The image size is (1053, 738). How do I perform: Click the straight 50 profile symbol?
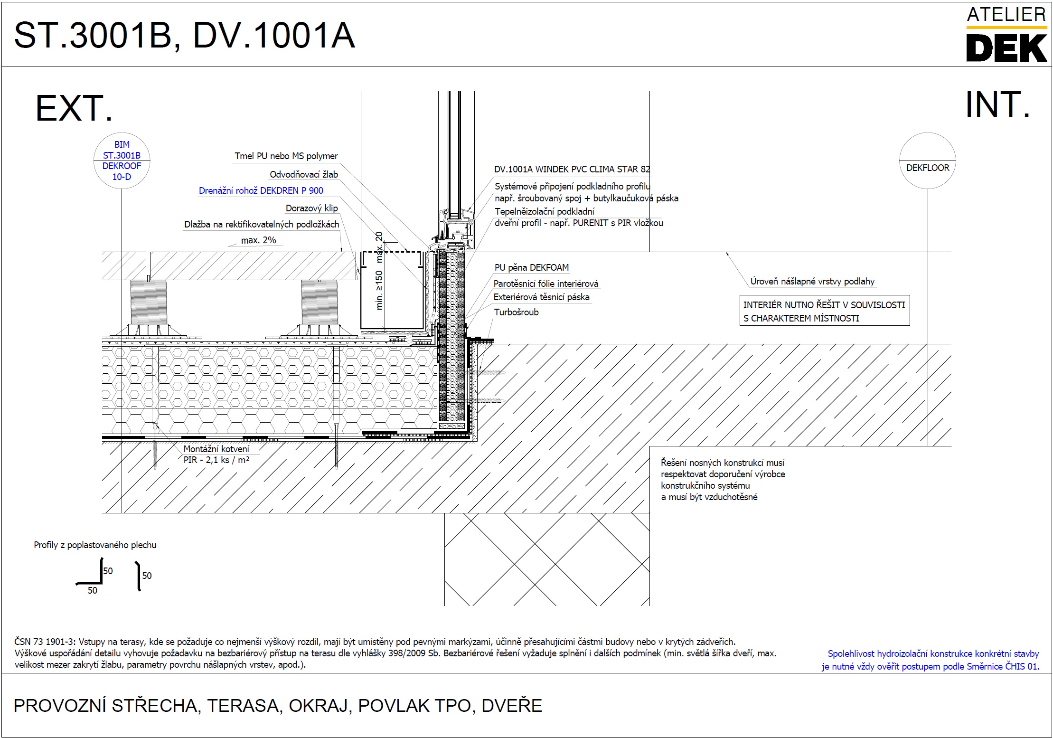(139, 577)
